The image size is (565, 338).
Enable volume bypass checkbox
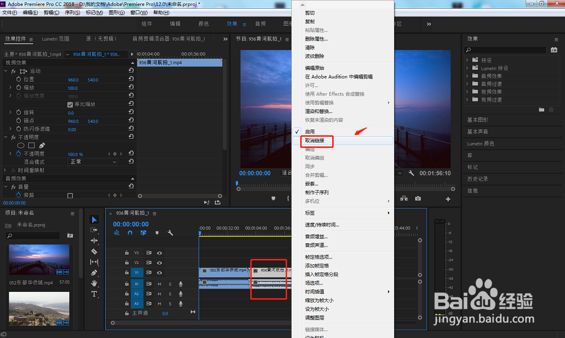70,195
